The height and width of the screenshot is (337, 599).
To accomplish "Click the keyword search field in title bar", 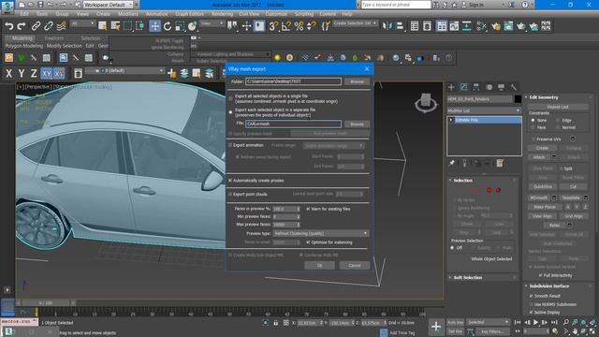I will (x=396, y=5).
